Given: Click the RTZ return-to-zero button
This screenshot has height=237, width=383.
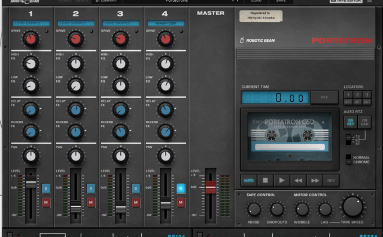Looking at the screenshot, I should pyautogui.click(x=324, y=97).
